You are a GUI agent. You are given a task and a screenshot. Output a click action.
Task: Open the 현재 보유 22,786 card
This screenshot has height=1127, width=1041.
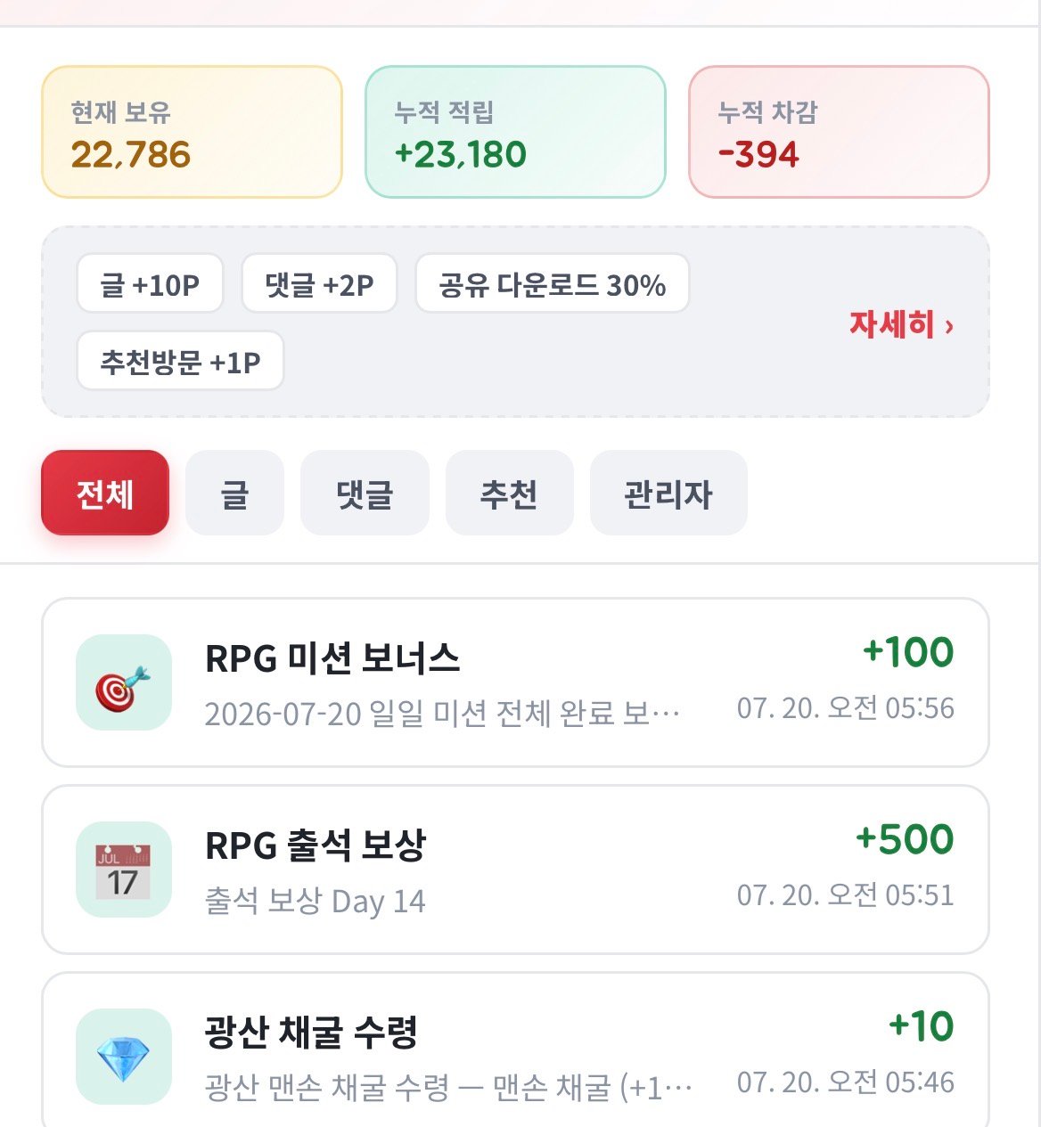192,132
